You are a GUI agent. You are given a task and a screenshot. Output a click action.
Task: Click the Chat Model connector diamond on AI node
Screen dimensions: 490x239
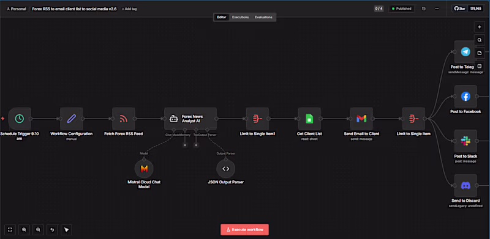coord(173,130)
